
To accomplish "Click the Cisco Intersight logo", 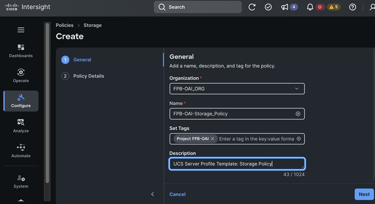I will (x=28, y=7).
